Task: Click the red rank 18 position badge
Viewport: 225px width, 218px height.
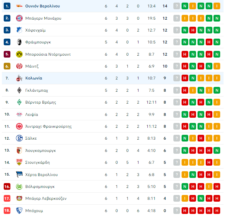Action: click(7, 211)
